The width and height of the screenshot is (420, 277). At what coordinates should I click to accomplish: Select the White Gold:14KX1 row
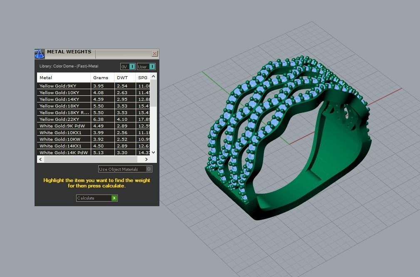94,146
